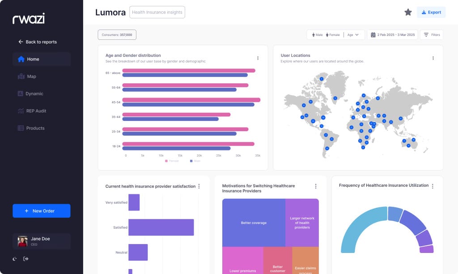Open the date range picker
The image size is (458, 274).
pos(392,35)
